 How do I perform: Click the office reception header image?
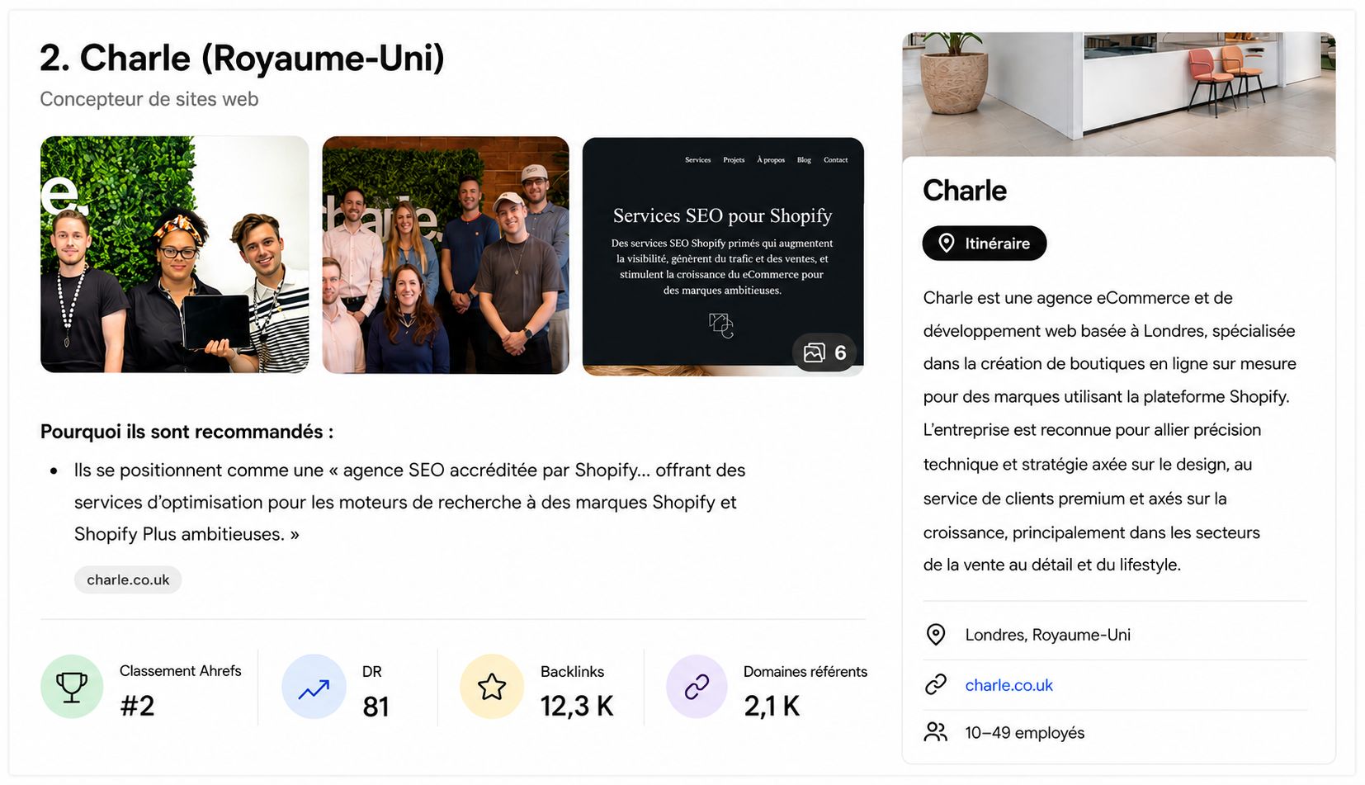pyautogui.click(x=1118, y=94)
